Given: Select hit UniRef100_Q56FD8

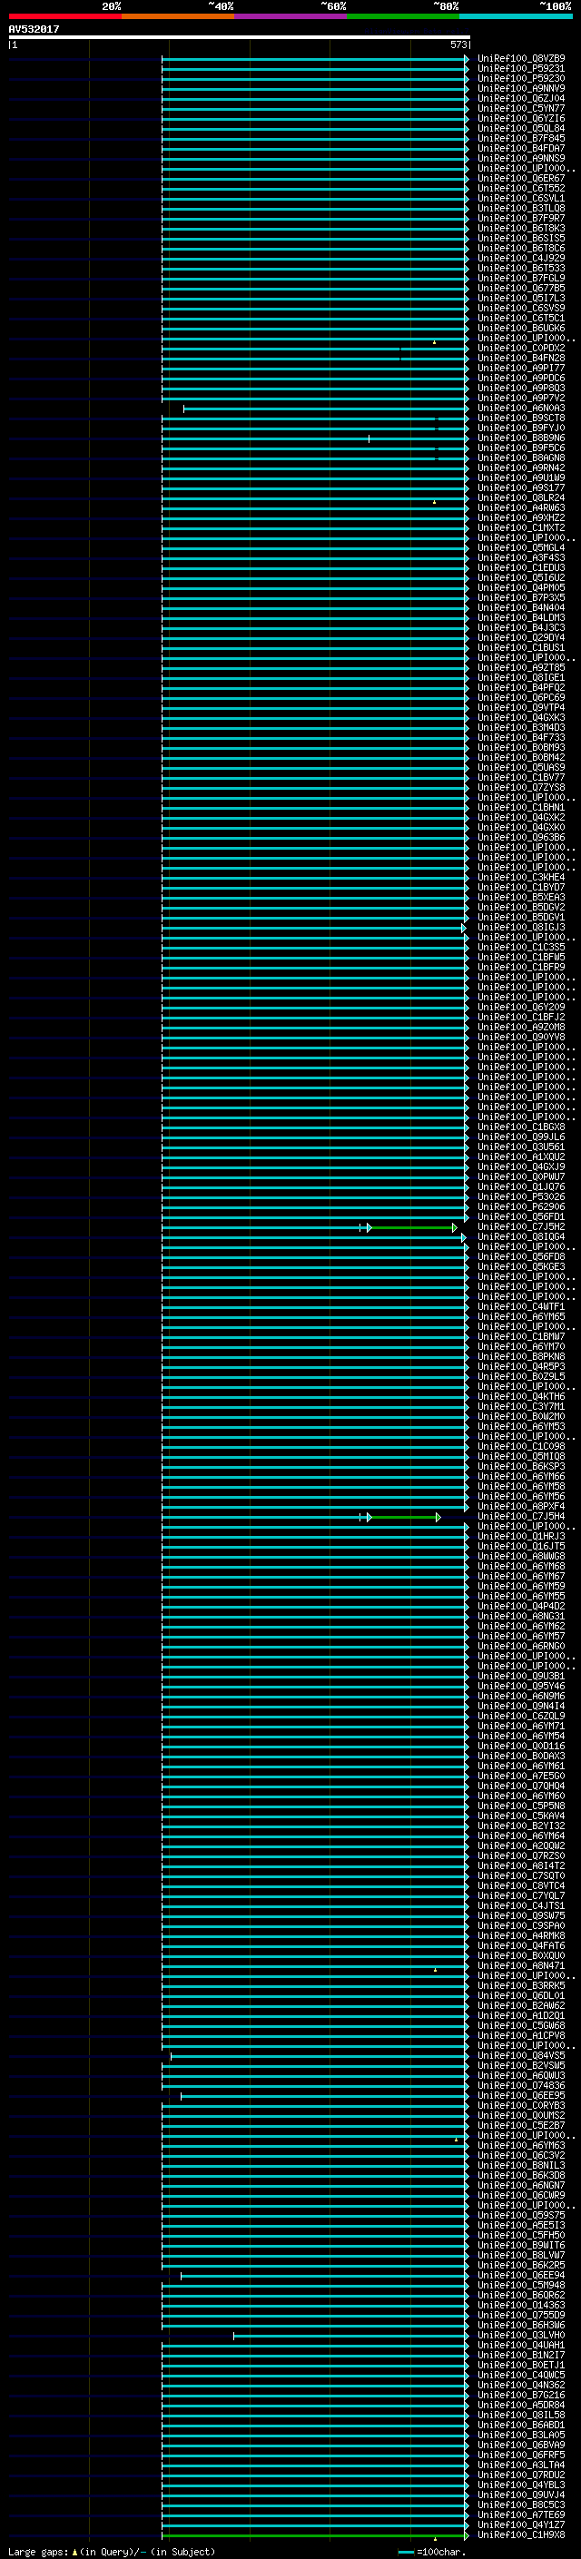Looking at the screenshot, I should click(x=521, y=1256).
